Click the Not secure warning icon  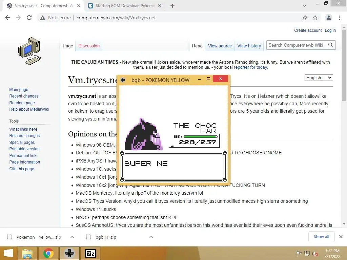(42, 18)
